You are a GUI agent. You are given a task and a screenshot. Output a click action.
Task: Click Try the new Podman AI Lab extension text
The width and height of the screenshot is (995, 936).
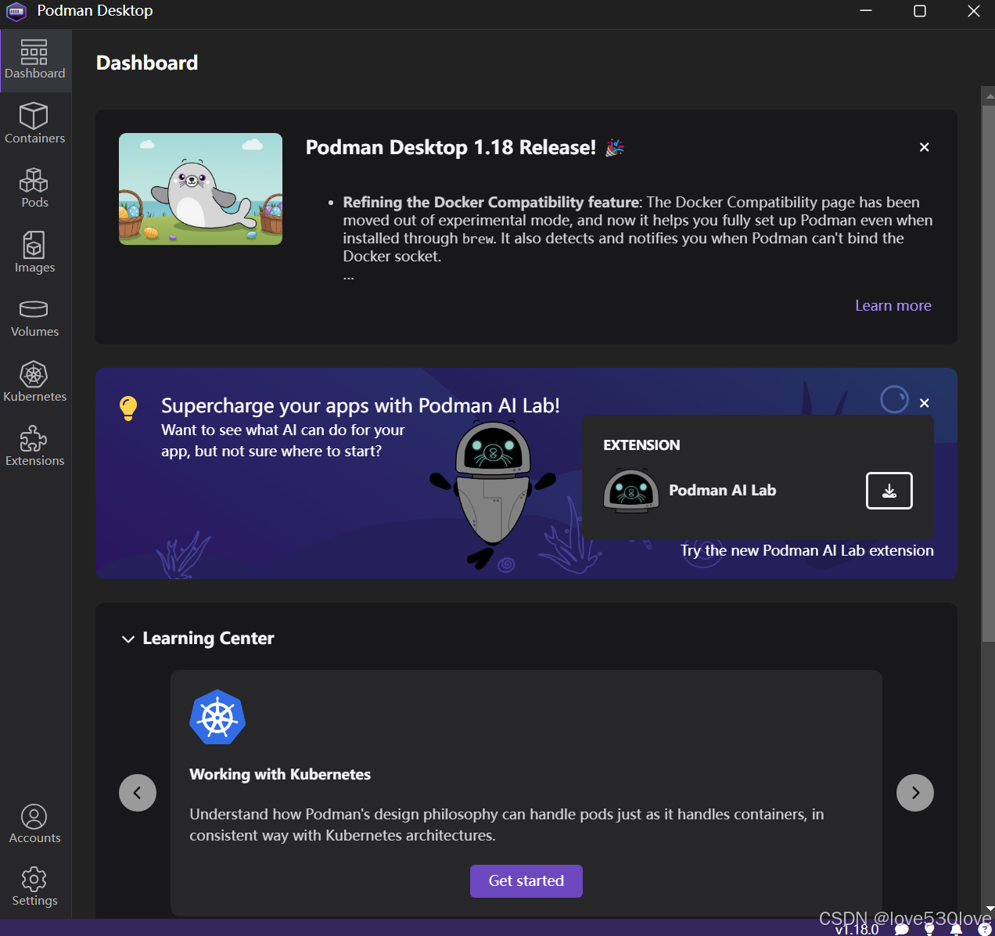(x=807, y=550)
